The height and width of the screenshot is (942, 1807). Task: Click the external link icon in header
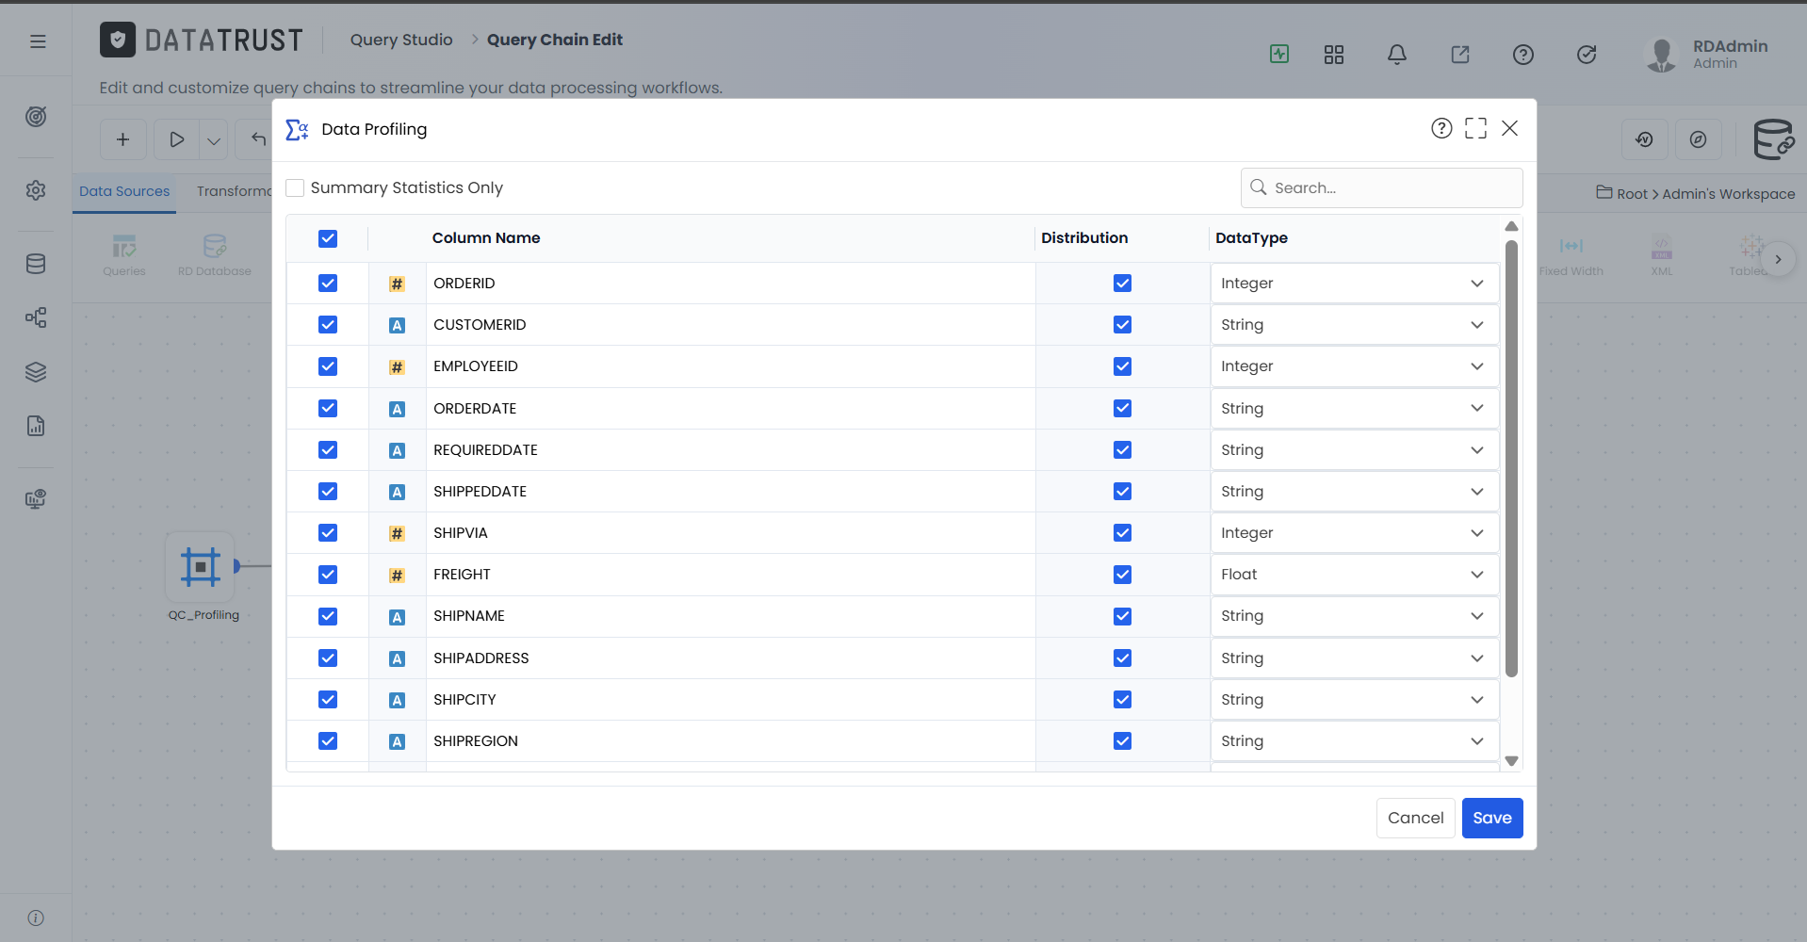pyautogui.click(x=1460, y=55)
